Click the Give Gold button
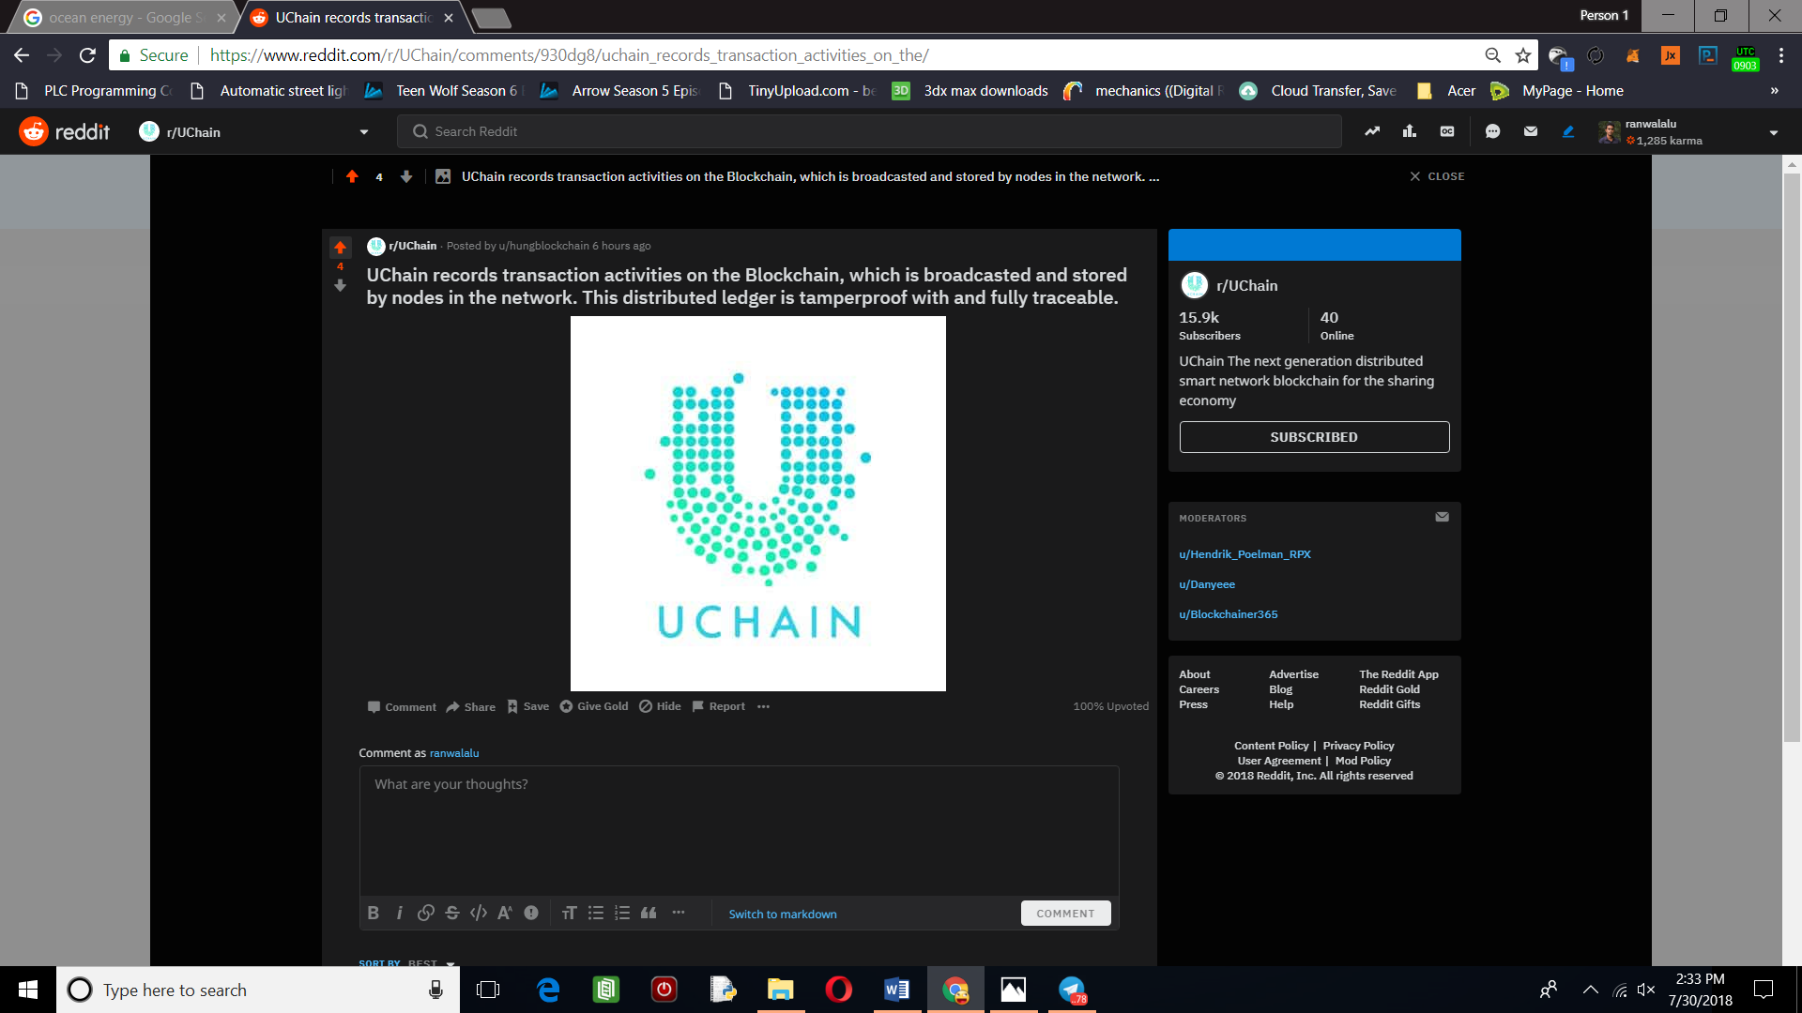Viewport: 1802px width, 1013px height. (x=594, y=706)
